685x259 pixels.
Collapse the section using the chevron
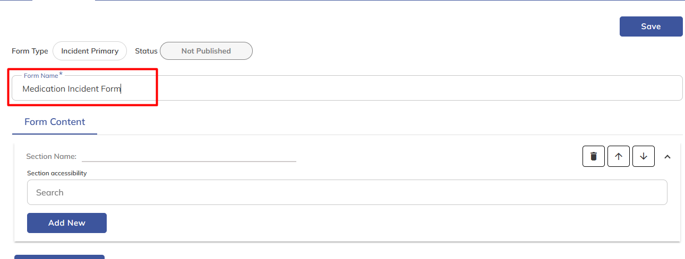667,157
